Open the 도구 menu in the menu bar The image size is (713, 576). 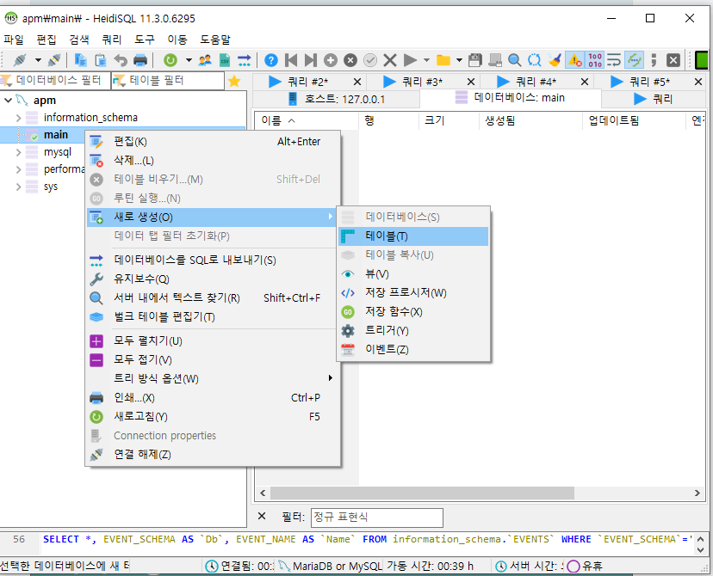pos(145,40)
